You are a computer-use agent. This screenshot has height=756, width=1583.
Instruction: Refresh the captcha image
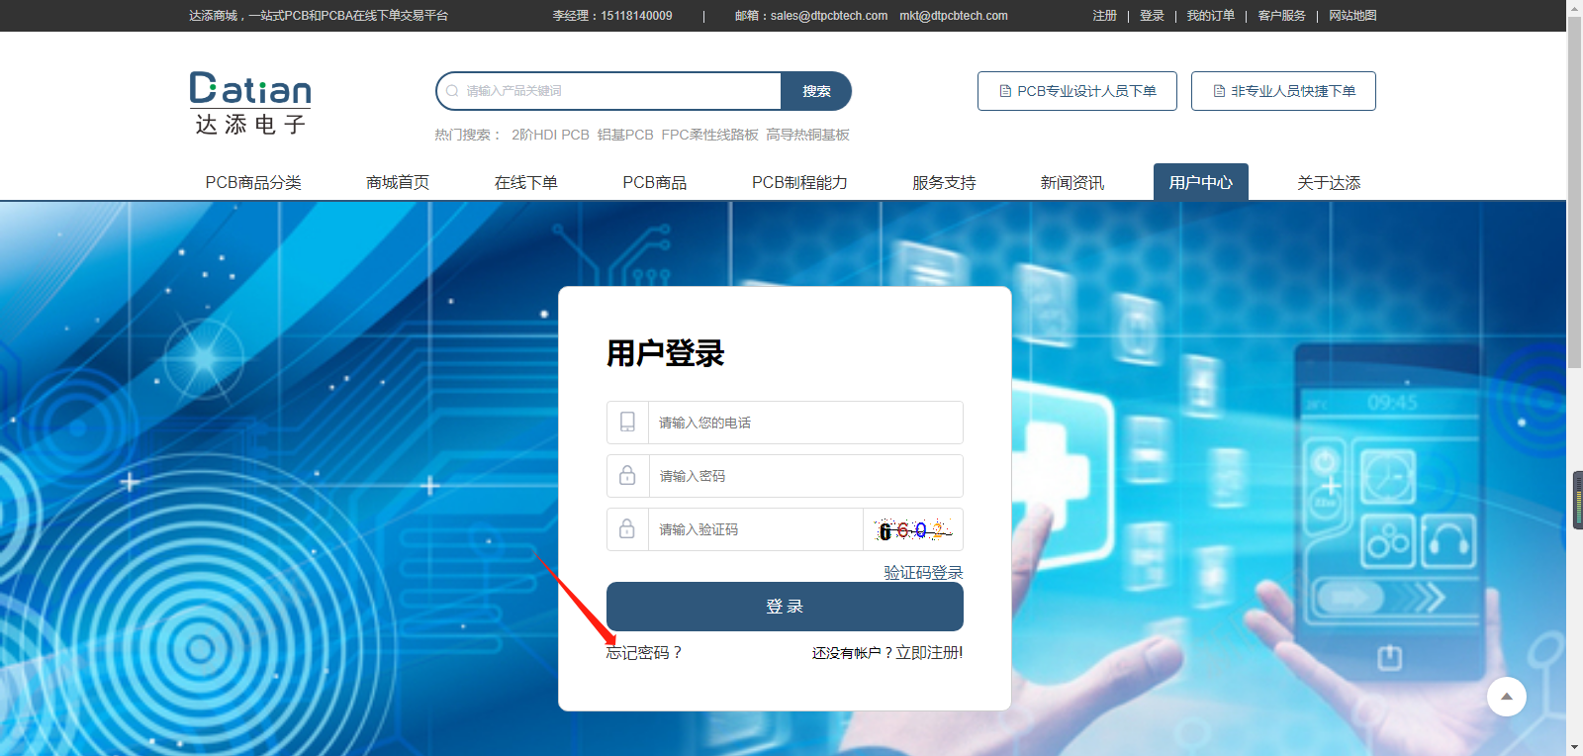tap(913, 530)
